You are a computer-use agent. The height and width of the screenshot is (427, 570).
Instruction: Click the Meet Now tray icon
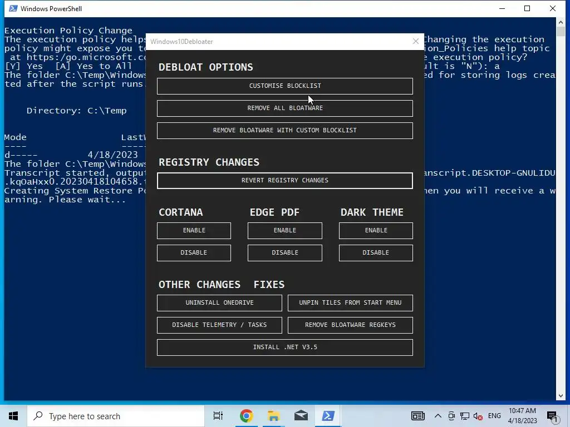click(x=451, y=416)
